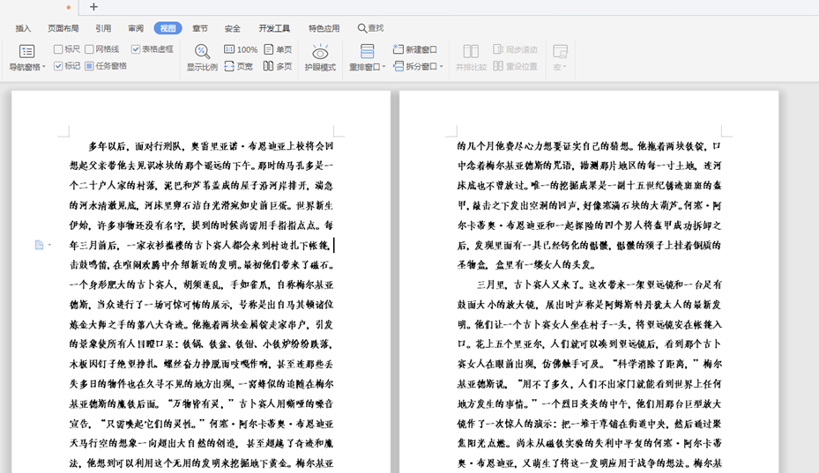Open the 查找 search box
The width and height of the screenshot is (819, 473).
pyautogui.click(x=370, y=28)
